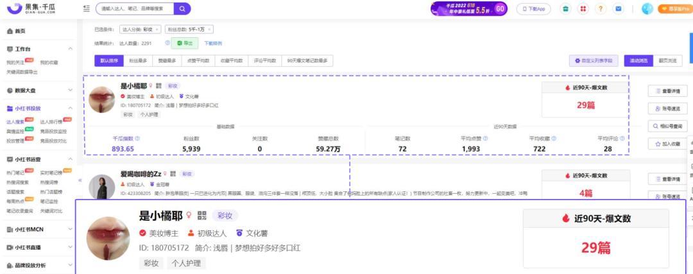Click the green 导出 export button
The image size is (693, 274).
[185, 43]
